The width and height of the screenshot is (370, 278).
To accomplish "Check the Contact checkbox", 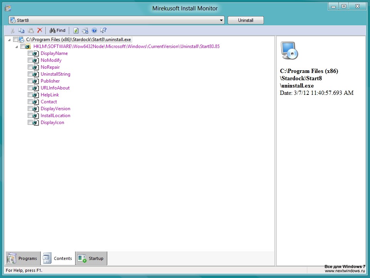I will tap(30, 101).
